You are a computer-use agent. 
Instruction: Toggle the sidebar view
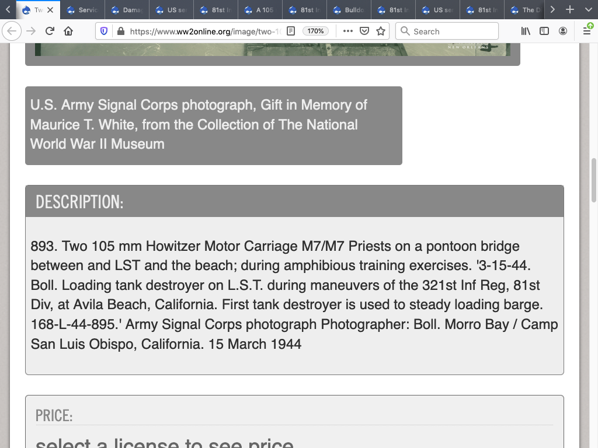[544, 31]
